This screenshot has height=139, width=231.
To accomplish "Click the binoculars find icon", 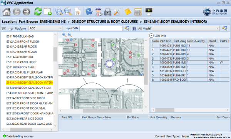I will click(134, 28).
